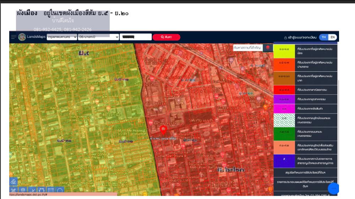Image resolution: width=355 pixels, height=199 pixels.
Task: Switch language to EN
Action: [x=333, y=37]
